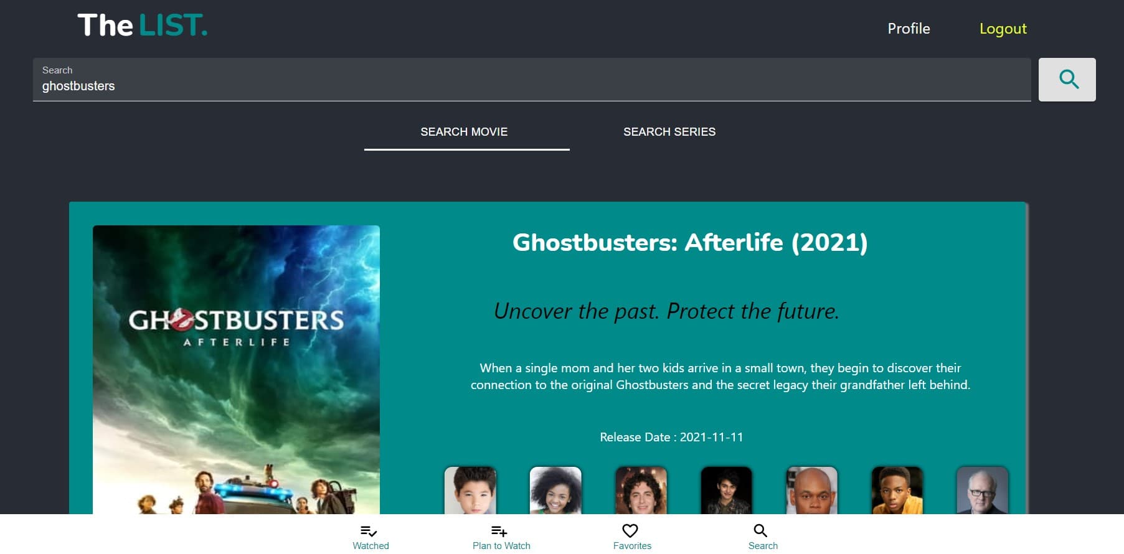Screen dimensions: 1124x554
Task: Select the fourth cast member photo
Action: pyautogui.click(x=726, y=491)
